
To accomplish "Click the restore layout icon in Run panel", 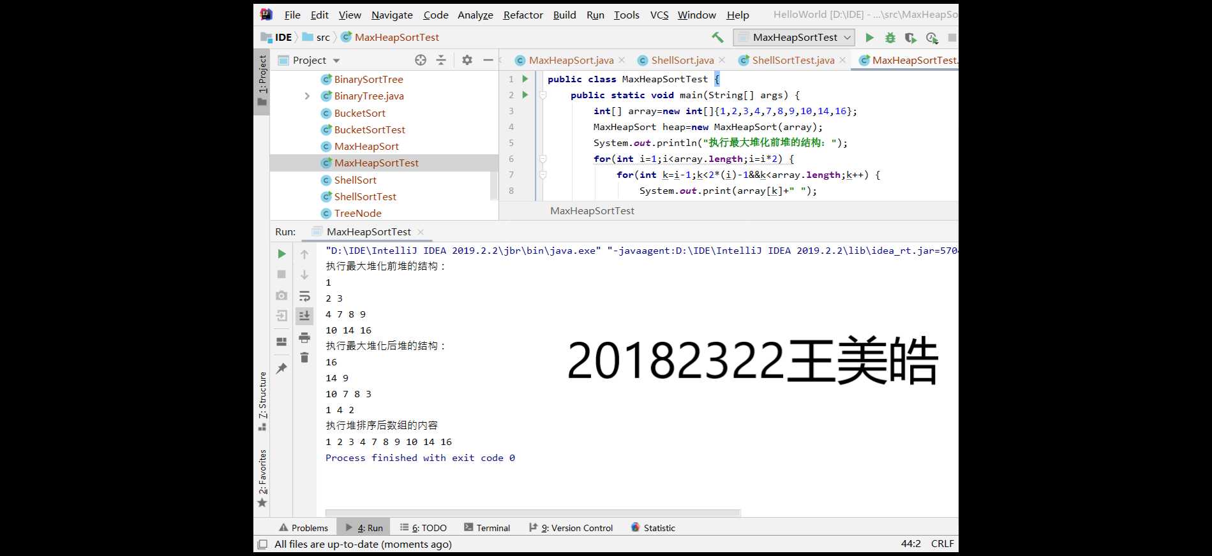I will pyautogui.click(x=281, y=342).
